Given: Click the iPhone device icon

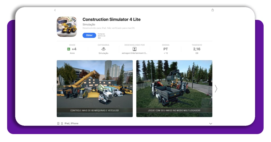Looking at the screenshot, I should (62, 123).
